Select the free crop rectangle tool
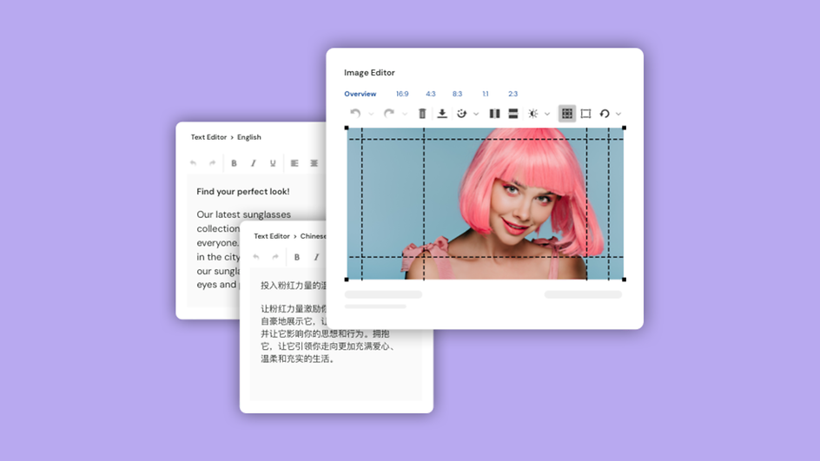Screen dimensions: 820x461 pyautogui.click(x=585, y=114)
